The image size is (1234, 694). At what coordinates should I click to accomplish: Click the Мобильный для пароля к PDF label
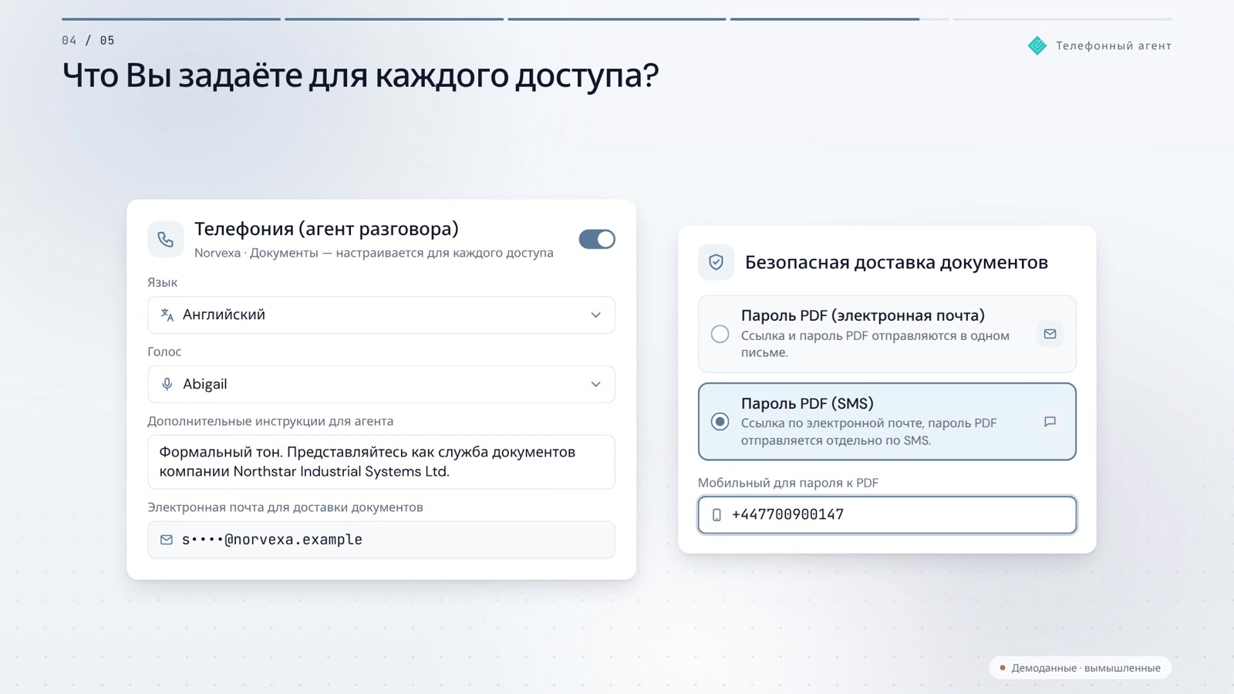(788, 483)
